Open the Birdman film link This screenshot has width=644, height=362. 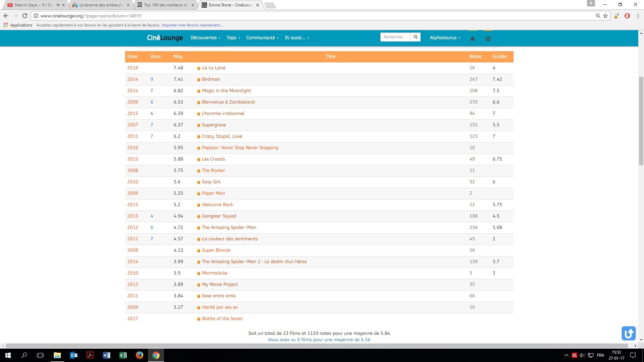(211, 79)
